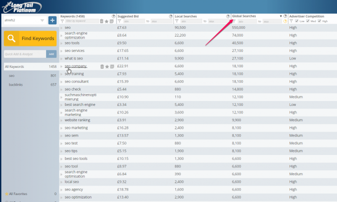Sort by the Advertiser Competition column header

(x=306, y=16)
